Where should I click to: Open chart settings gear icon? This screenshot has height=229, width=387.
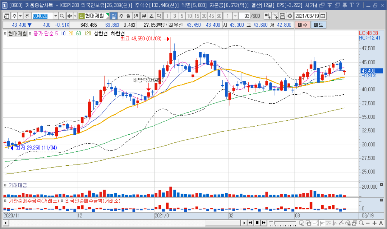pyautogui.click(x=290, y=16)
